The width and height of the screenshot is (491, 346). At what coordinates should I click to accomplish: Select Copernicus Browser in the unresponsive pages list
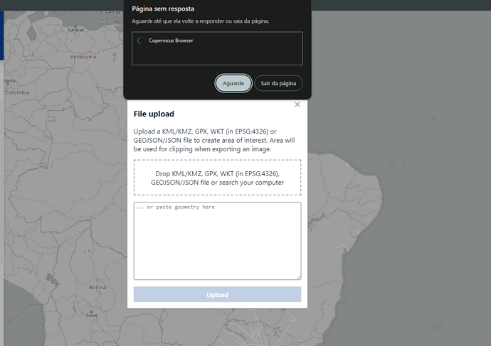pos(171,40)
